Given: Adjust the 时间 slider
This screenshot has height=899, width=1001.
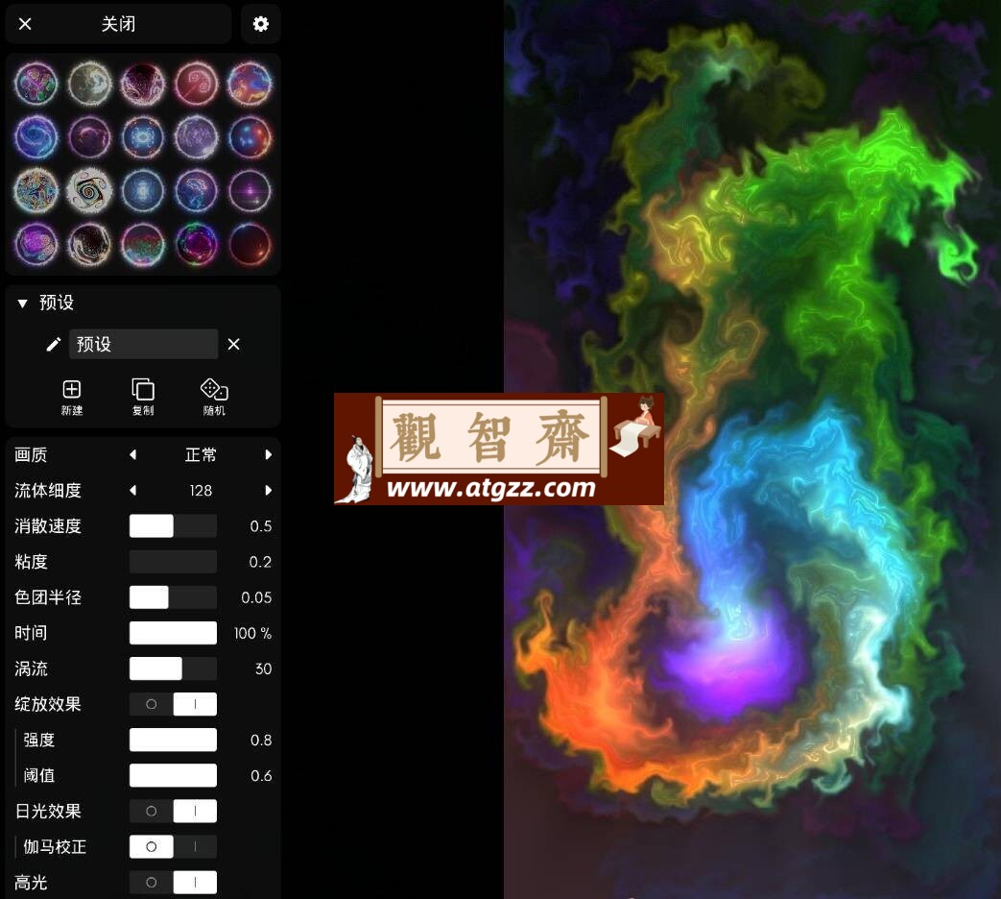Looking at the screenshot, I should pyautogui.click(x=173, y=633).
